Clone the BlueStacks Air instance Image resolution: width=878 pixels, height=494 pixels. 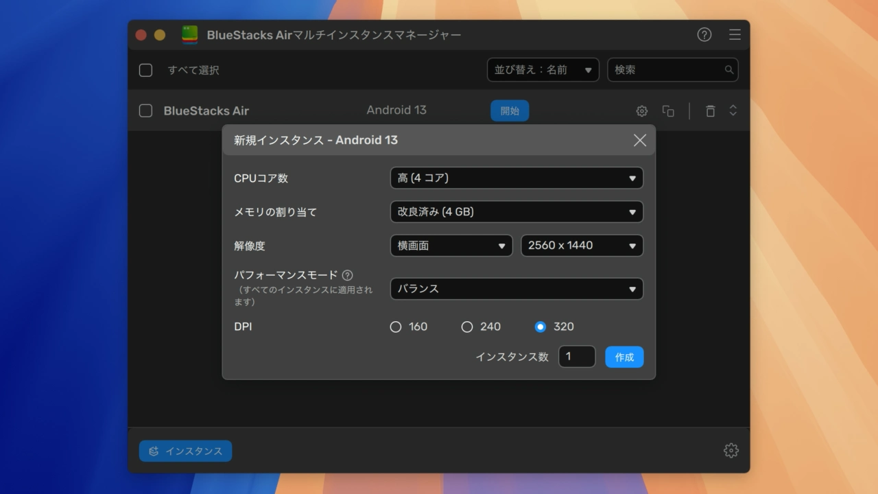(x=668, y=111)
